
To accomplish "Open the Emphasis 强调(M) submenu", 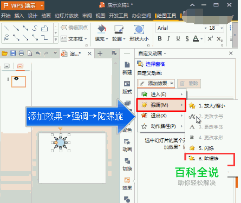I will 161,105.
